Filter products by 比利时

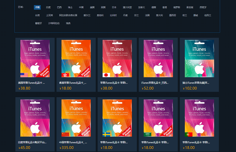click(113, 15)
